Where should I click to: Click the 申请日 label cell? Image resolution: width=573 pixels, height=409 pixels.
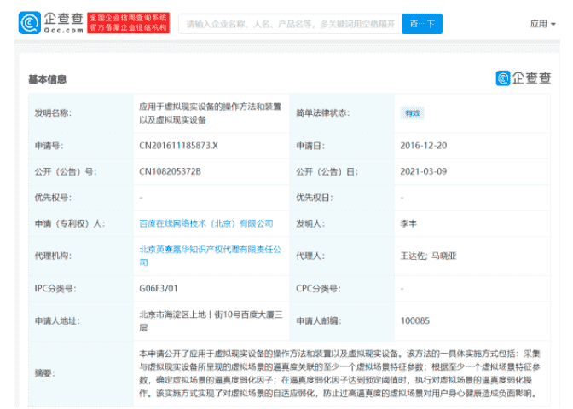[342, 146]
